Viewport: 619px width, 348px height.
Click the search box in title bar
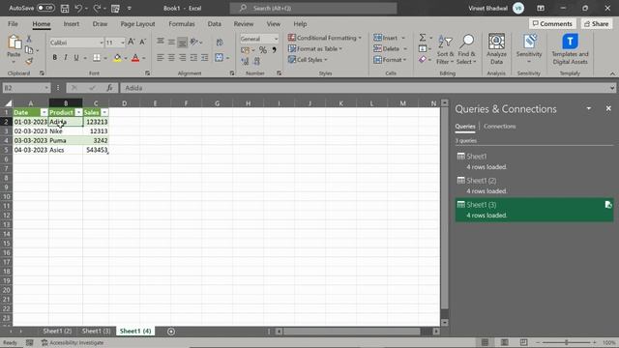[313, 9]
